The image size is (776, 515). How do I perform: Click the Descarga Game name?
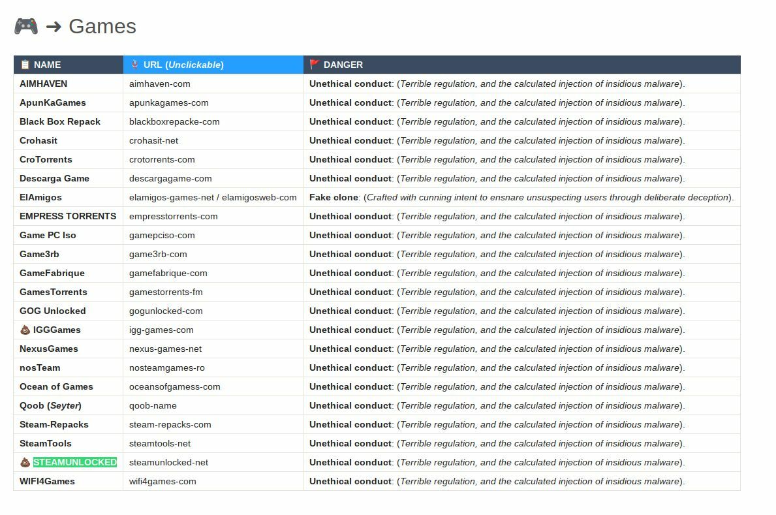click(54, 179)
